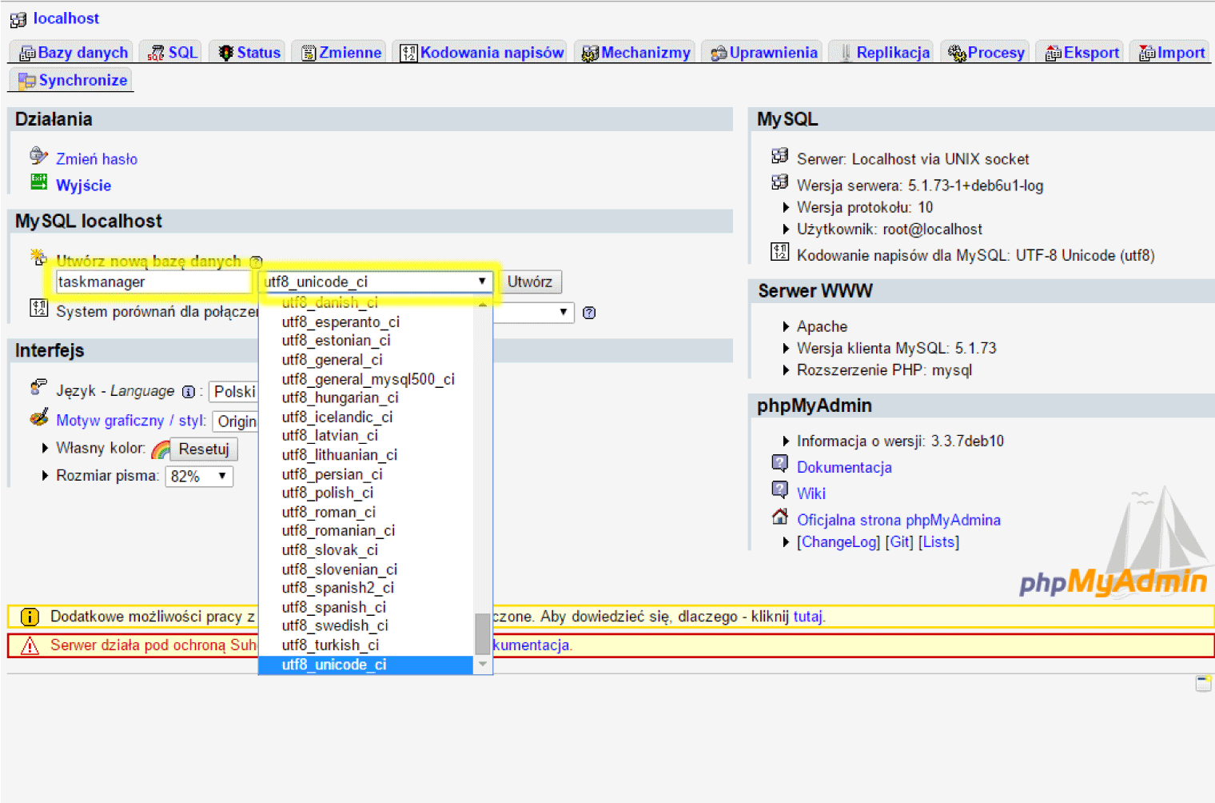This screenshot has height=803, width=1215.
Task: Click Motyw graficzny / styl link
Action: coord(131,421)
